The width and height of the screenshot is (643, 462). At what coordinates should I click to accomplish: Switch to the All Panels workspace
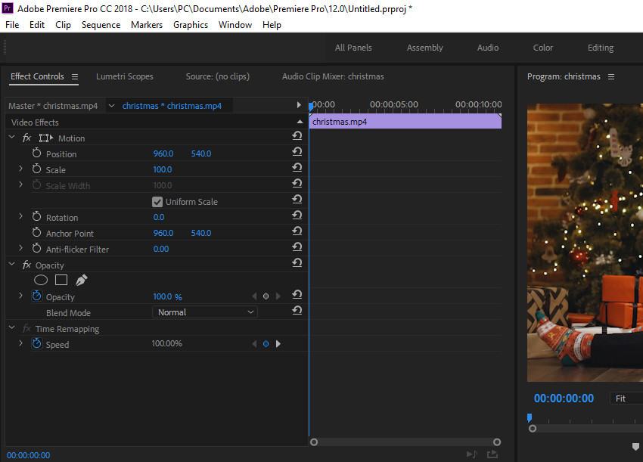pyautogui.click(x=353, y=48)
